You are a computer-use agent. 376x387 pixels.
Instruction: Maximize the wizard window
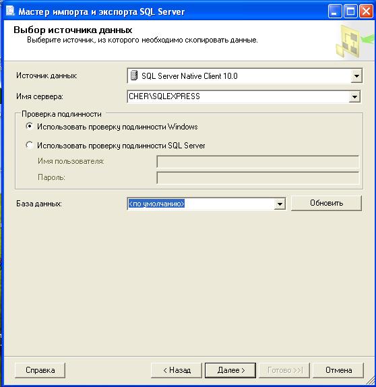[x=350, y=11]
